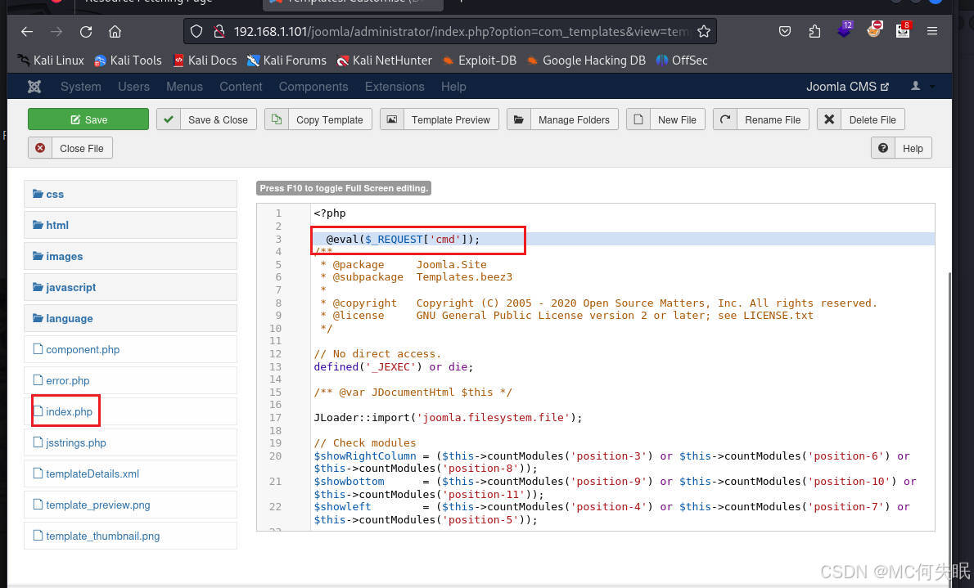Click the shield tracking protection icon
The image size is (974, 588).
pos(196,31)
